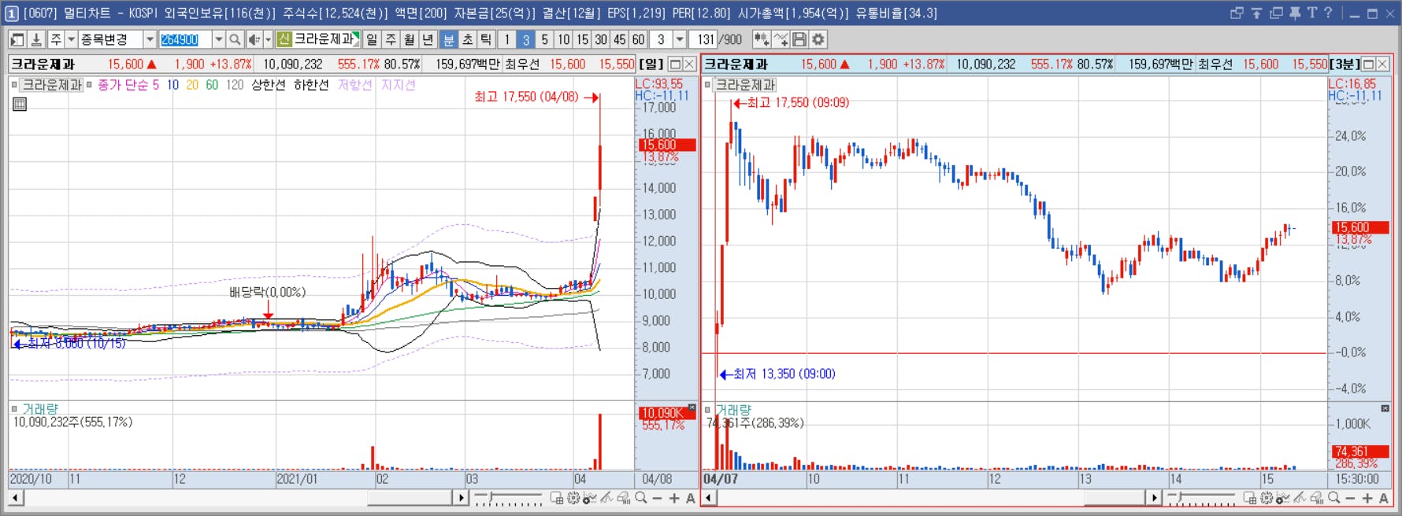The height and width of the screenshot is (516, 1402).
Task: Zoom out the right chart with minus icon
Action: coord(1350,498)
